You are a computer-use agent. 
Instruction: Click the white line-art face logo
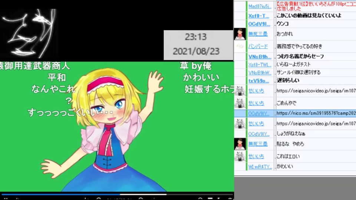pyautogui.click(x=29, y=33)
